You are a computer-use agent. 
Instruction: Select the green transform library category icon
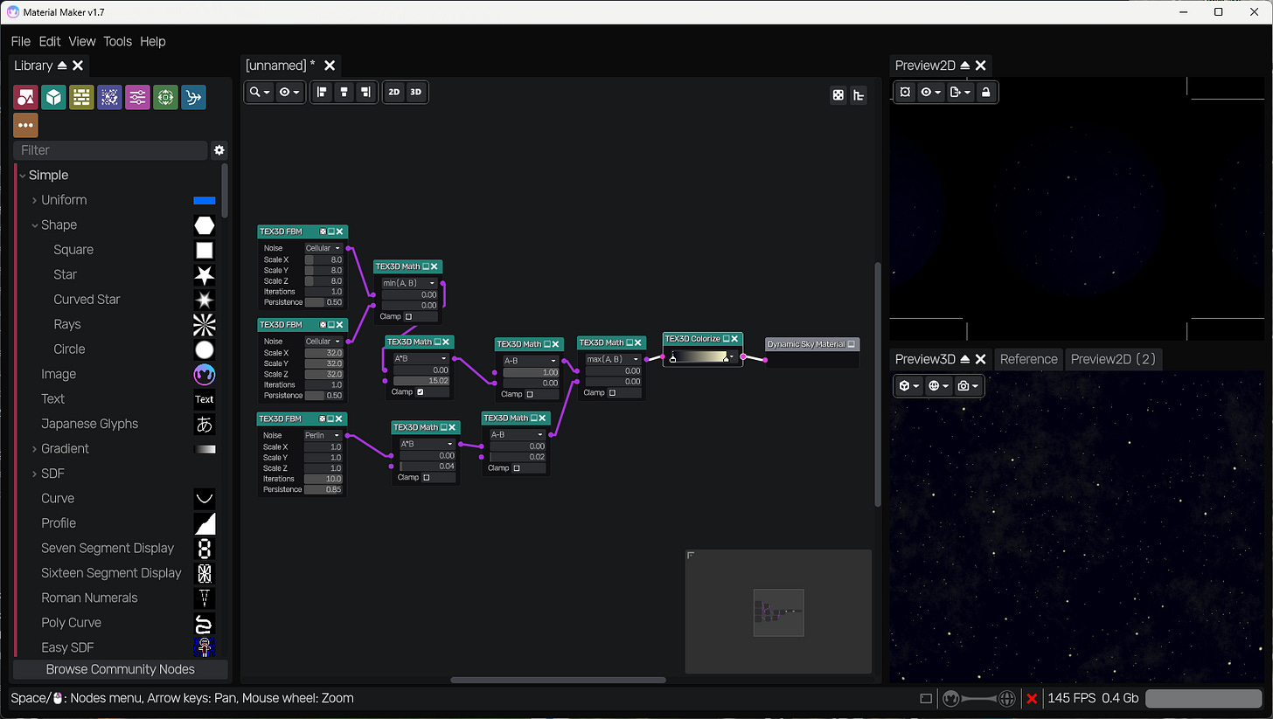[x=166, y=97]
